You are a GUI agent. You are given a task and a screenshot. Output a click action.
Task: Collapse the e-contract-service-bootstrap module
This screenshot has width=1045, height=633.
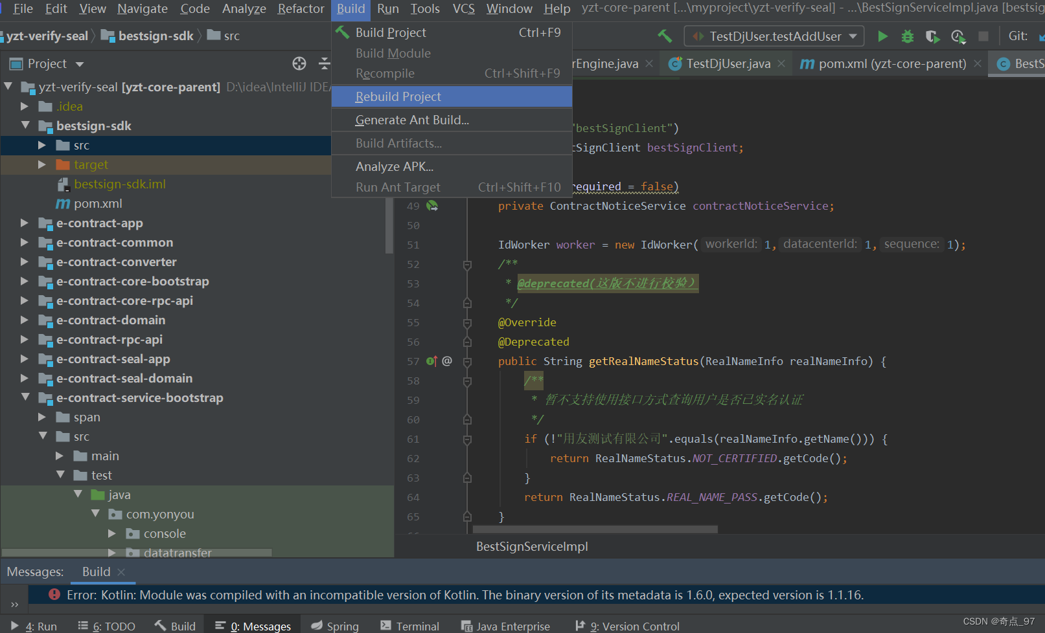(25, 397)
